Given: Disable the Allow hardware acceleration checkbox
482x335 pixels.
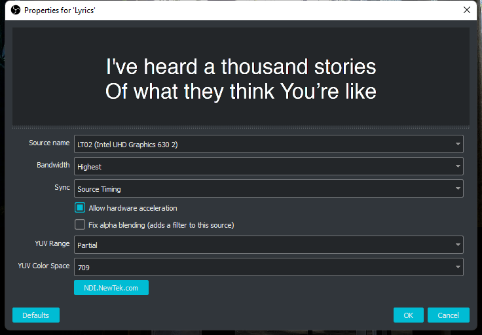Looking at the screenshot, I should click(80, 208).
